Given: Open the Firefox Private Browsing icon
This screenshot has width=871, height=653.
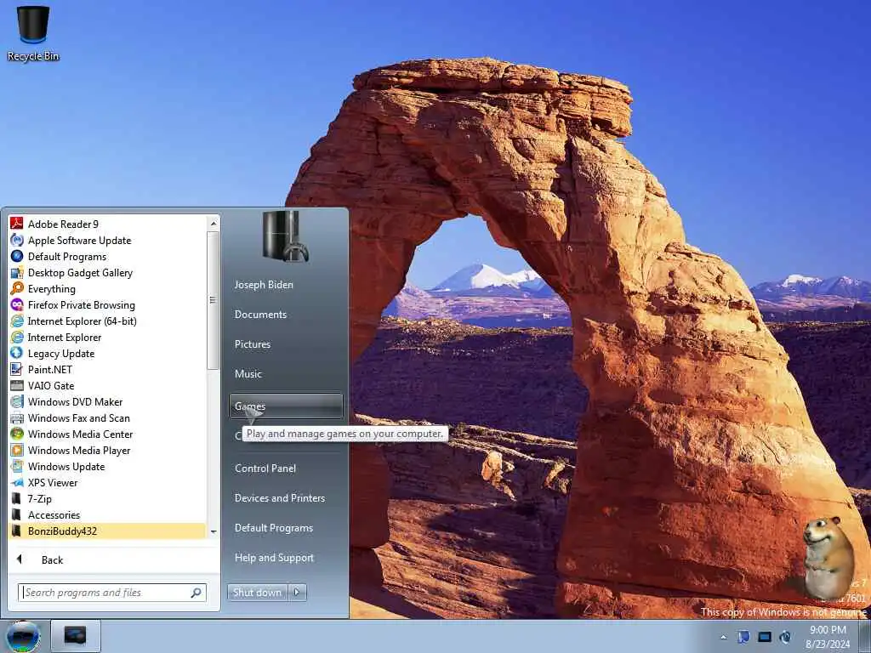Looking at the screenshot, I should pyautogui.click(x=17, y=304).
